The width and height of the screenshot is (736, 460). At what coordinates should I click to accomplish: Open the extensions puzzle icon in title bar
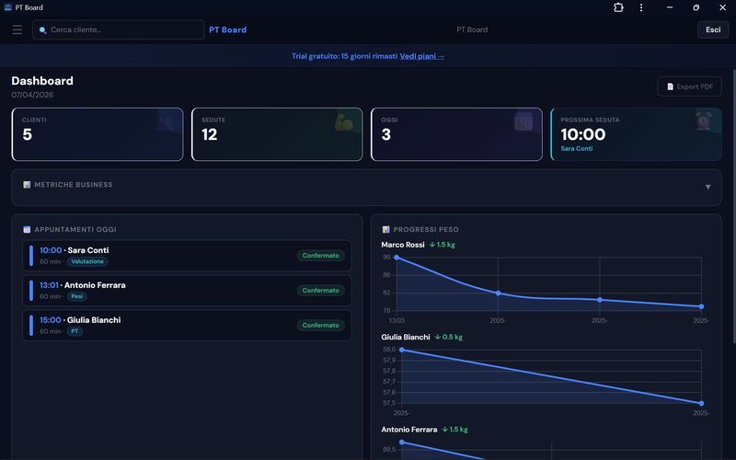[618, 7]
